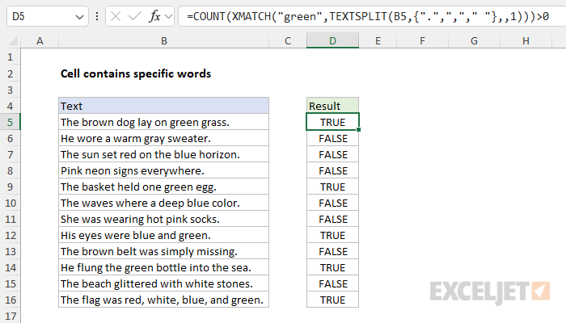
Task: Click the TRUE result in row 16
Action: coord(332,300)
